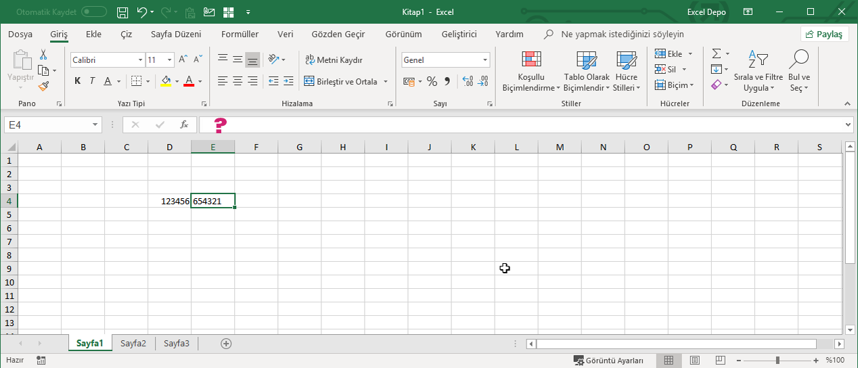858x368 pixels.
Task: Click the text orientation icon
Action: pyautogui.click(x=273, y=60)
